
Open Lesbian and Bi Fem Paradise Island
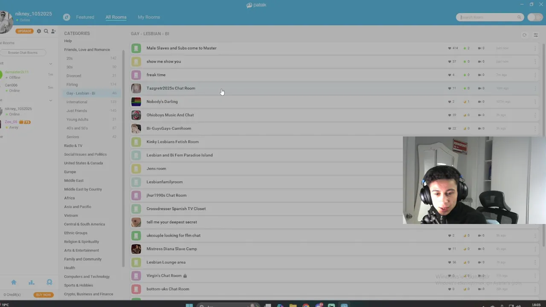[x=180, y=155]
